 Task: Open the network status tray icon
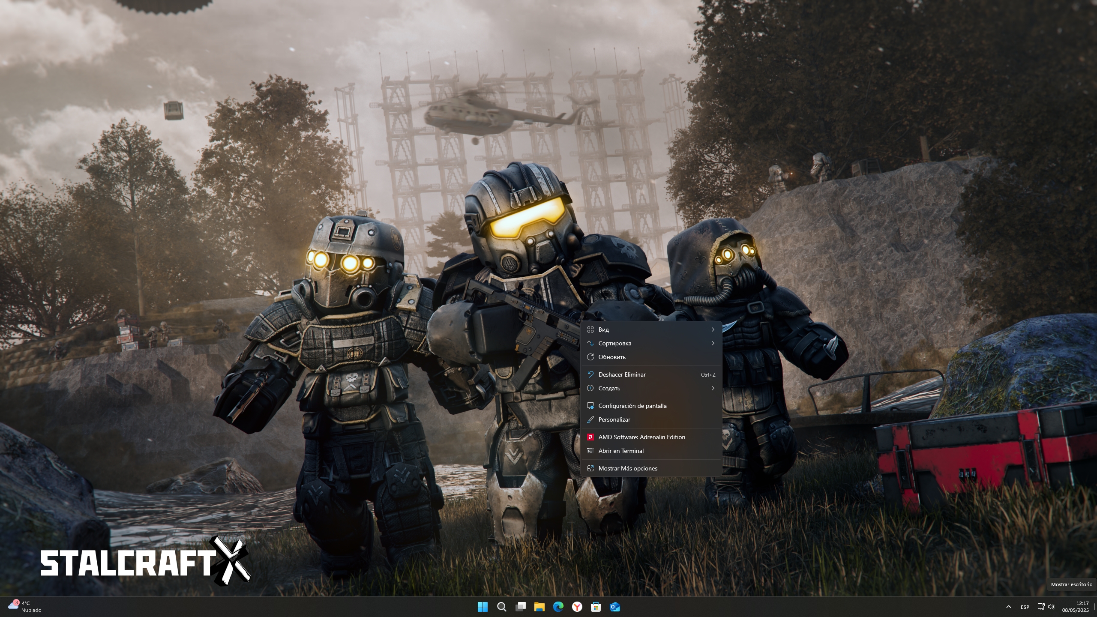pos(1041,607)
